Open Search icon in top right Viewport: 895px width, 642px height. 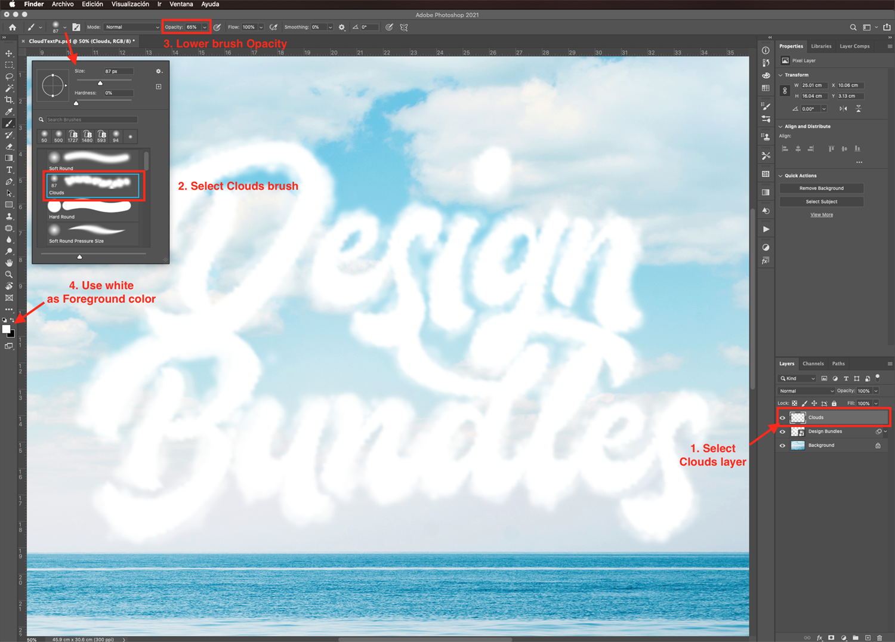coord(853,27)
